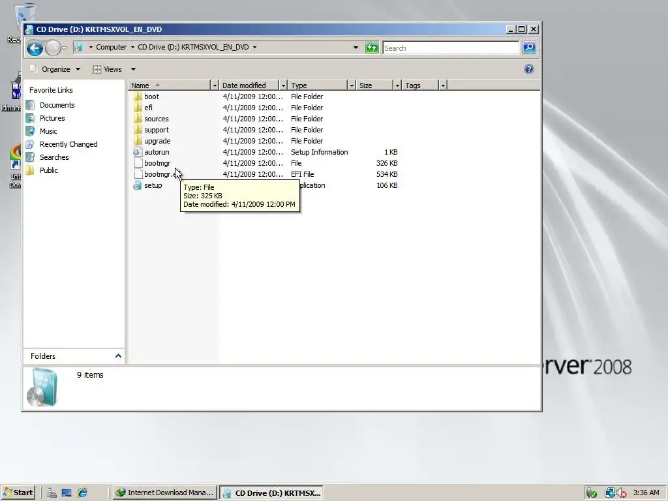Open Date modified filter dropdown
This screenshot has width=668, height=501.
[x=283, y=85]
